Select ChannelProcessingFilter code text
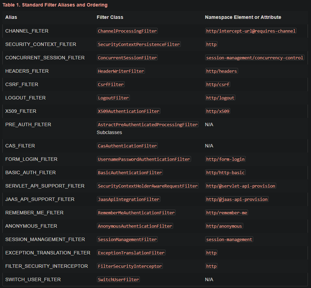The image size is (311, 288). tap(127, 31)
